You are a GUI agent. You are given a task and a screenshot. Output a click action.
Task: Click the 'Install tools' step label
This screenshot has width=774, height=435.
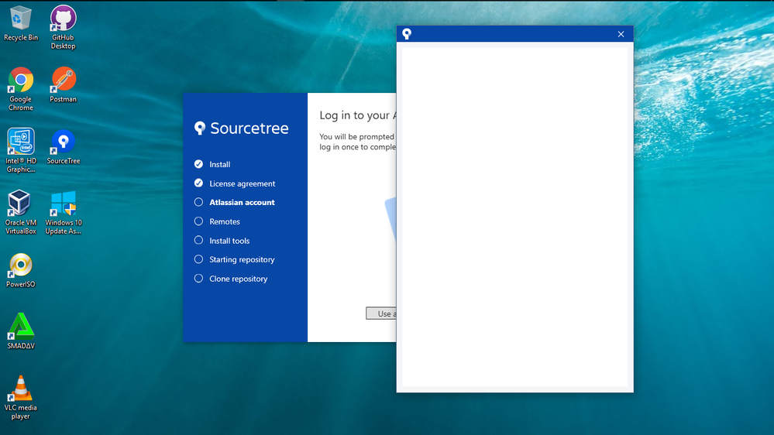tap(229, 241)
